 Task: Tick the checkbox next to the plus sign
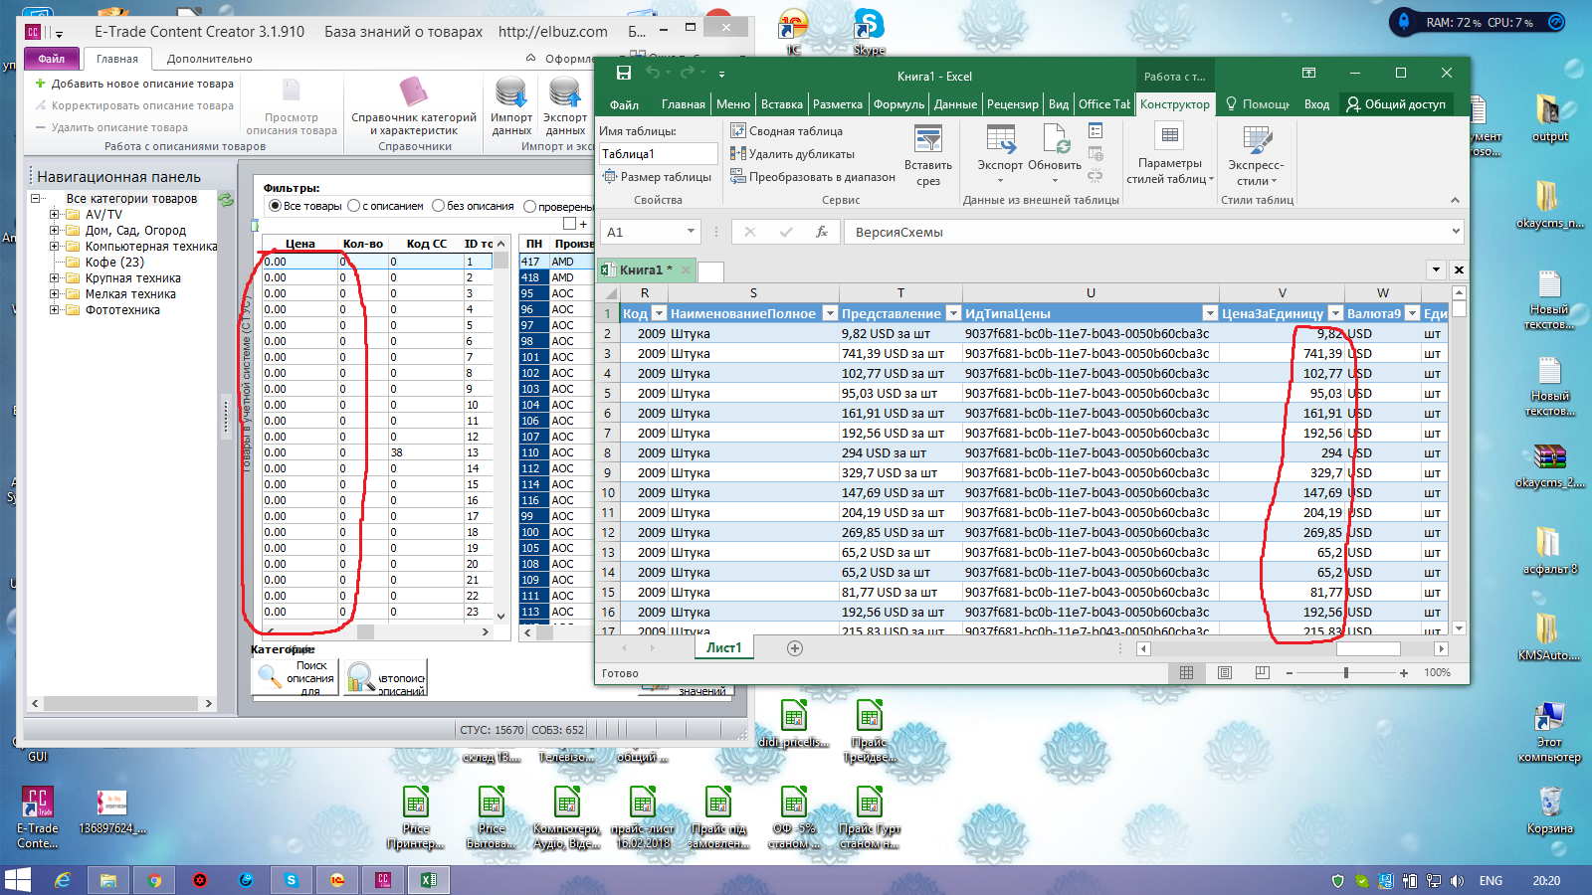coord(569,224)
